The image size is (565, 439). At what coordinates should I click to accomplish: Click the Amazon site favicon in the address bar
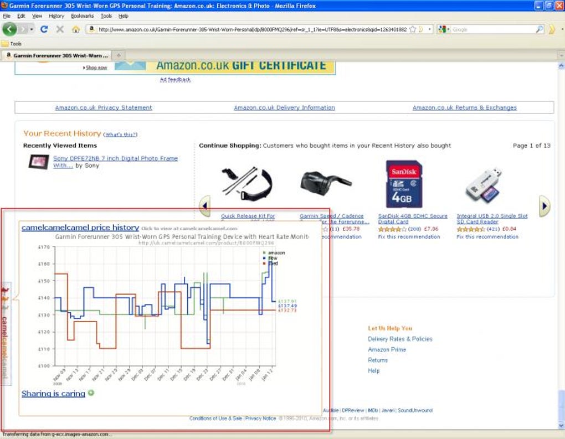click(x=91, y=29)
